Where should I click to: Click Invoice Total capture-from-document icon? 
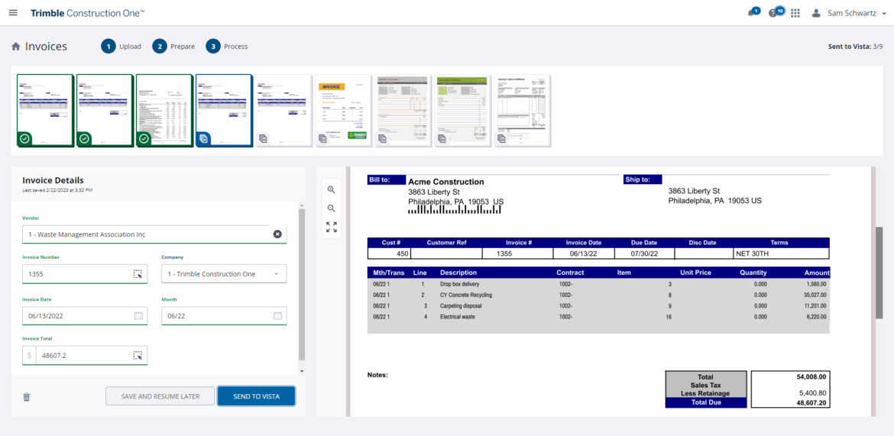[138, 356]
